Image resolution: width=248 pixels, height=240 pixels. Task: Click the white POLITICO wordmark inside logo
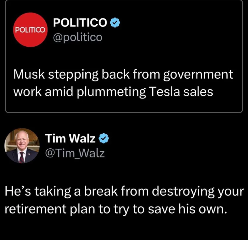[30, 30]
